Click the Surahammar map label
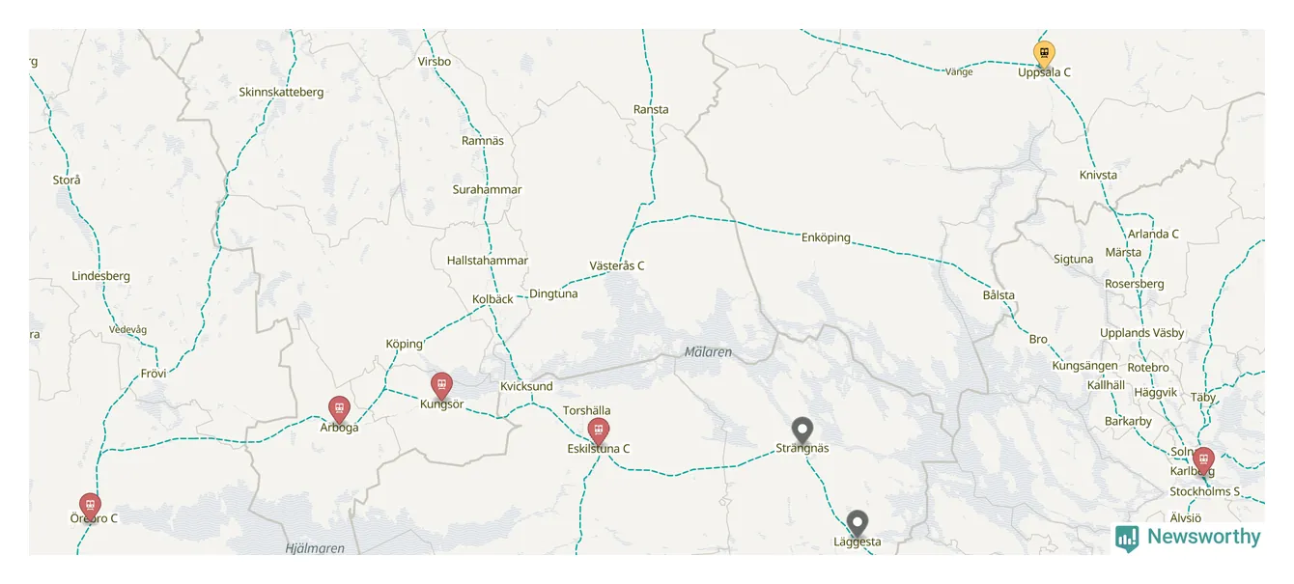The height and width of the screenshot is (584, 1294). coord(487,190)
